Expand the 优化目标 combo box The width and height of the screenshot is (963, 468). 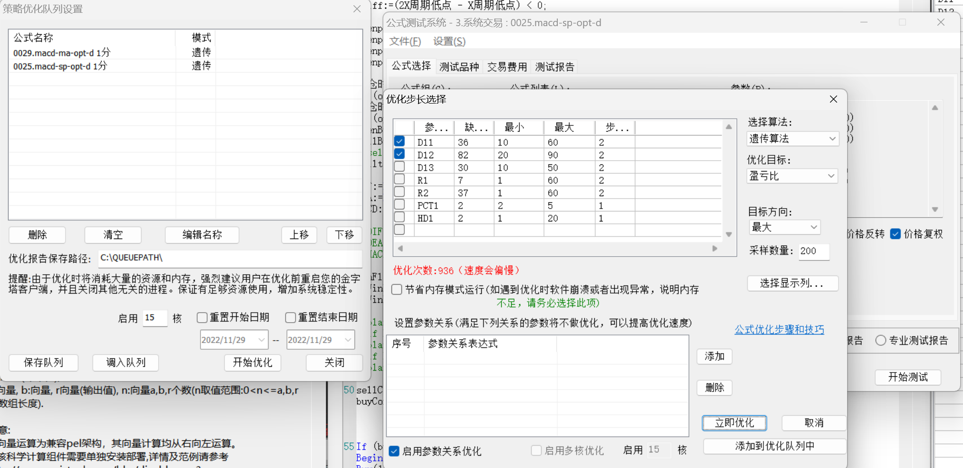click(792, 176)
